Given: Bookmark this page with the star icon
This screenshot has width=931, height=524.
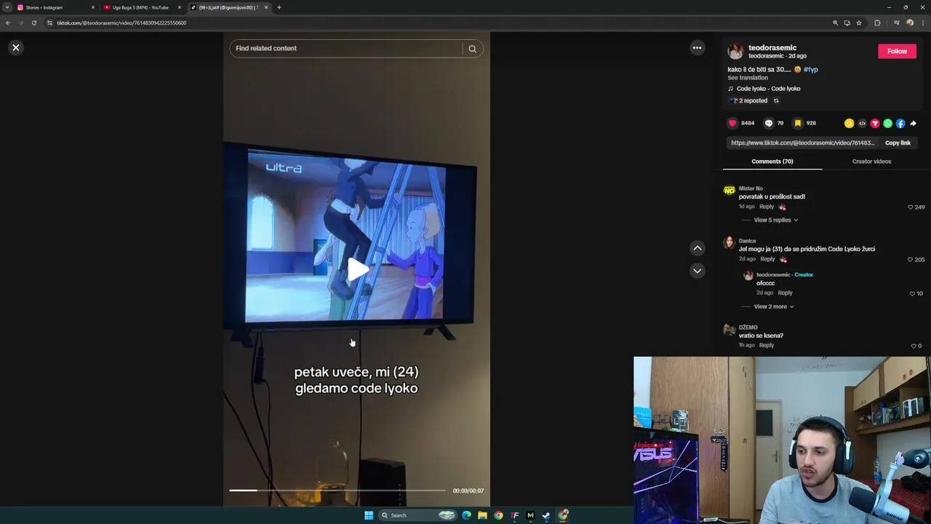Looking at the screenshot, I should 858,23.
